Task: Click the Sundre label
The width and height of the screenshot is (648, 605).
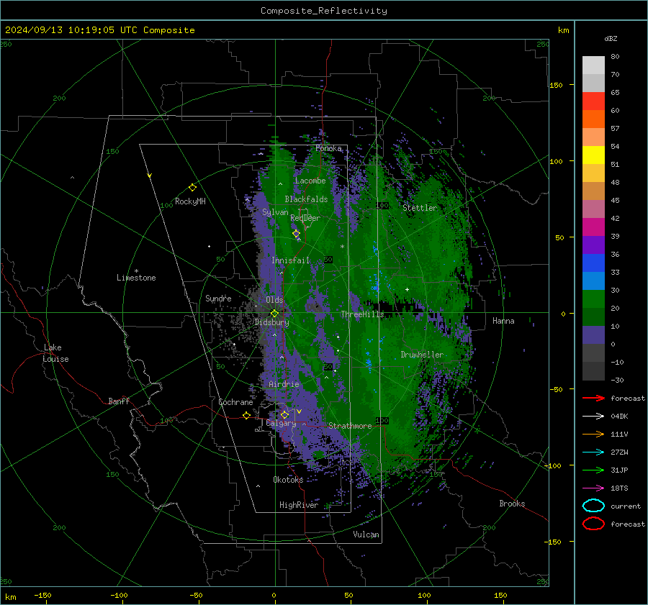Action: pos(218,298)
